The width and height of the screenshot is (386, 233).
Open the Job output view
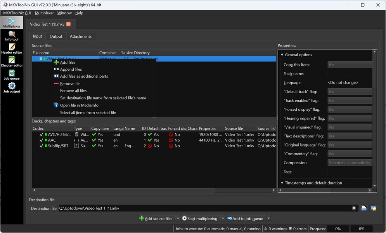[12, 88]
